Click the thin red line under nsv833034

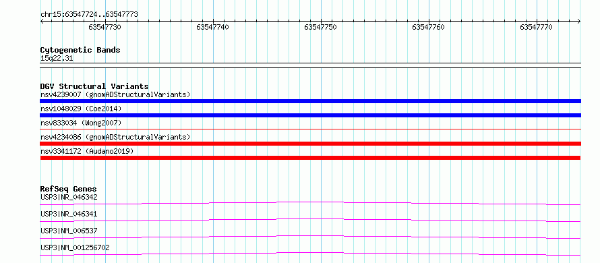(x=310, y=129)
